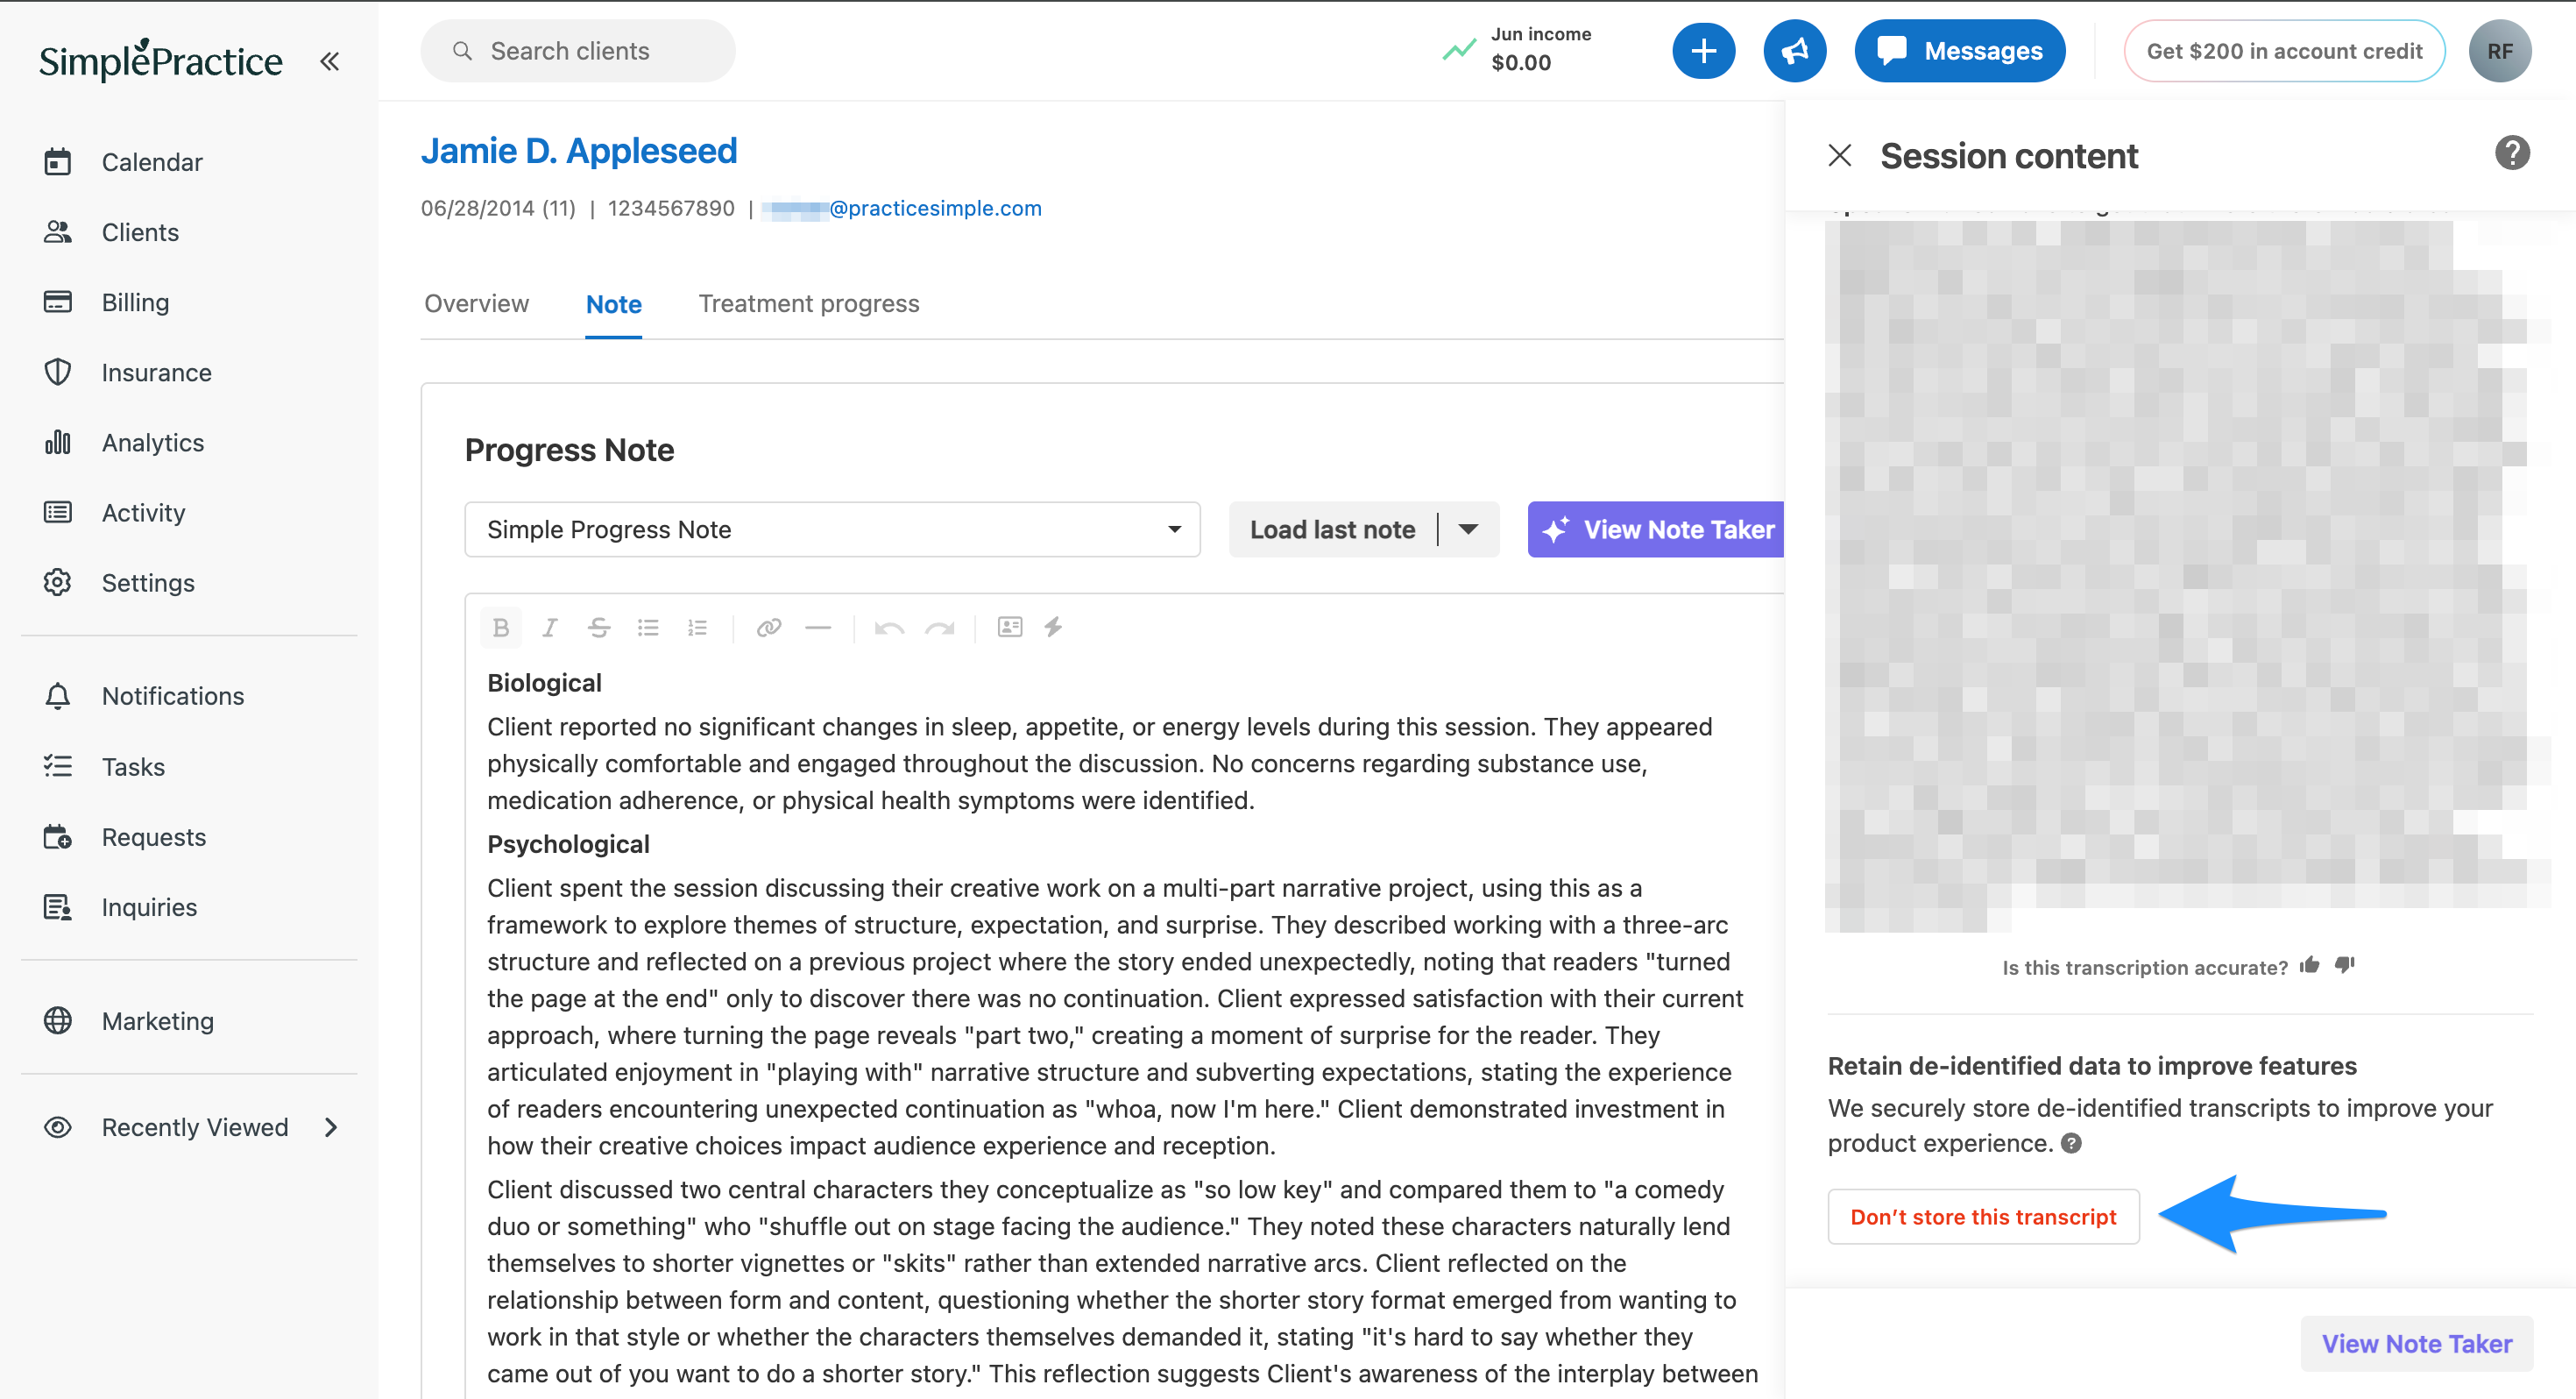
Task: Click inside the Biological section text
Action: click(1100, 763)
